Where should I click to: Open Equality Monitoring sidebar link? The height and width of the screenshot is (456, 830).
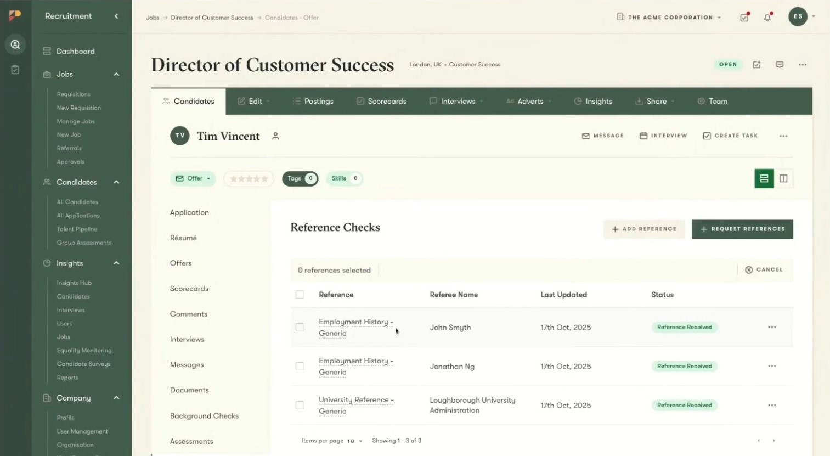(84, 351)
